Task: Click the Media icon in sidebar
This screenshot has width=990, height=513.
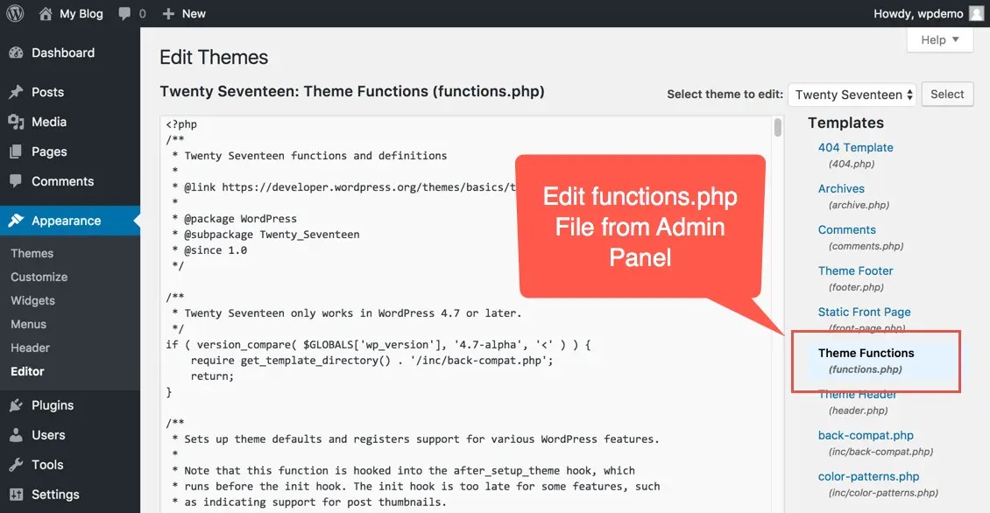Action: click(16, 122)
